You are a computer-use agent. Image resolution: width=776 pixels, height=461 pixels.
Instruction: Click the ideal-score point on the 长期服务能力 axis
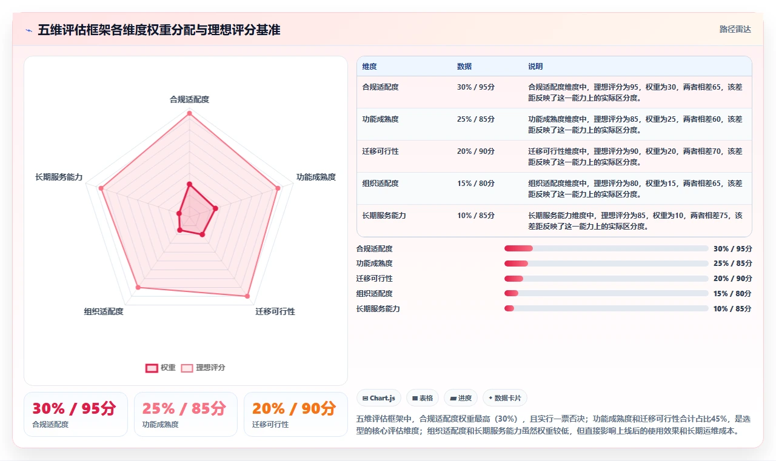102,189
